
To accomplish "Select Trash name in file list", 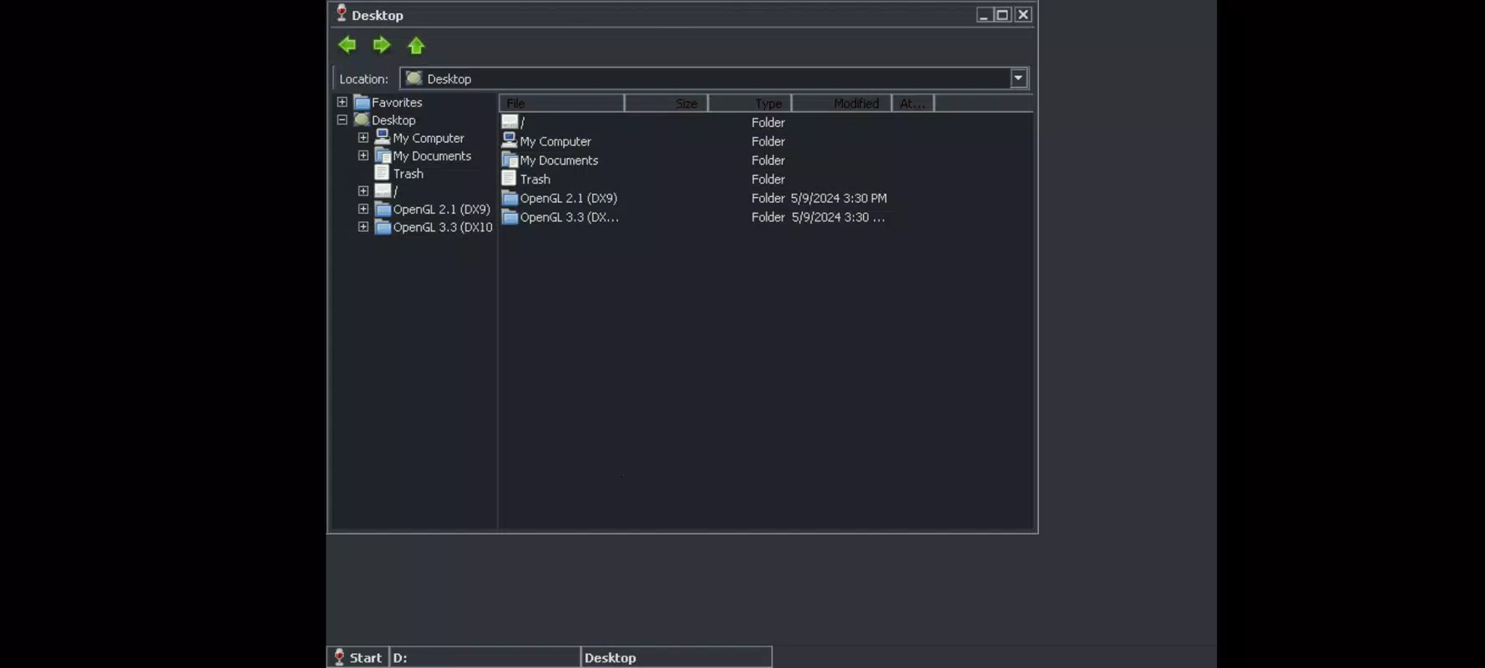I will pos(535,180).
